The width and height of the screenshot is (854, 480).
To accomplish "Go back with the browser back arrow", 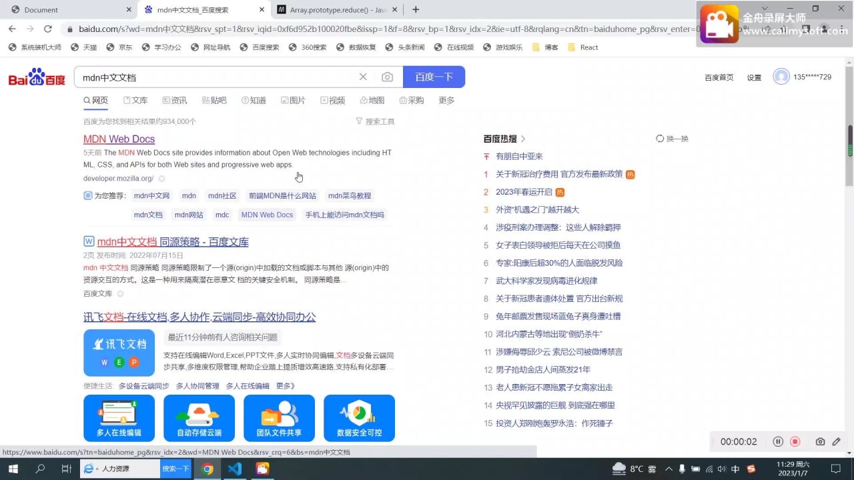I will click(11, 29).
